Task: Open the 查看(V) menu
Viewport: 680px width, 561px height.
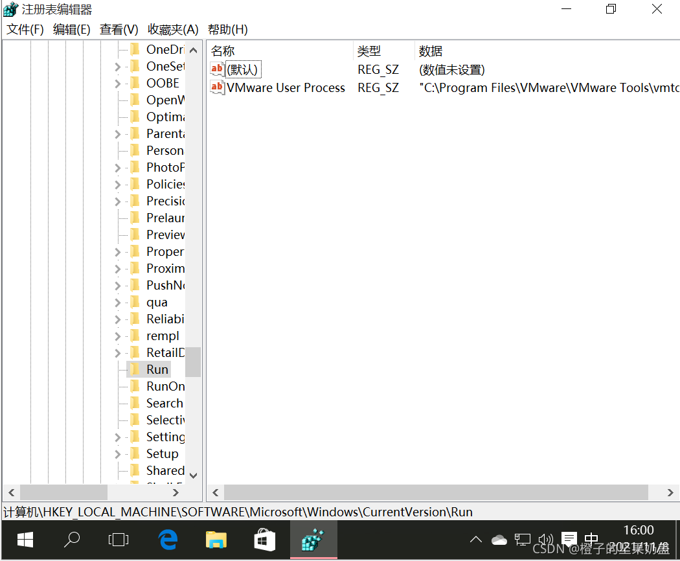Action: pyautogui.click(x=119, y=30)
